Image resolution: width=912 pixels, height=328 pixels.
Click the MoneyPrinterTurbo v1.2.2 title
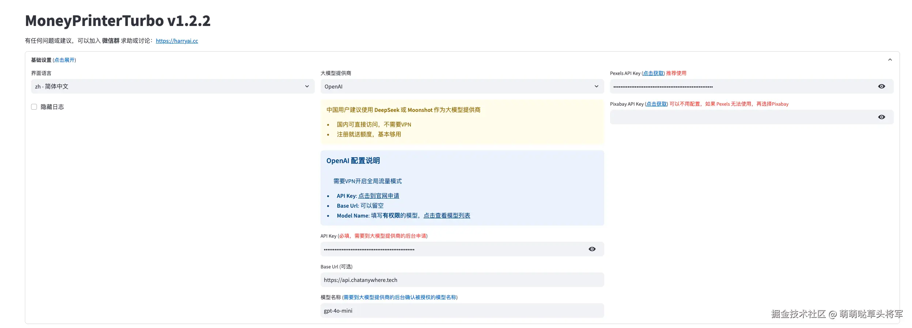point(118,21)
